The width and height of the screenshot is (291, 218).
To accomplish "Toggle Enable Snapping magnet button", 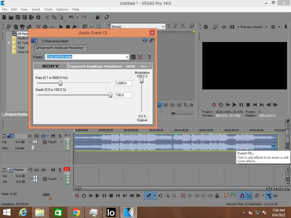I will pyautogui.click(x=242, y=196).
